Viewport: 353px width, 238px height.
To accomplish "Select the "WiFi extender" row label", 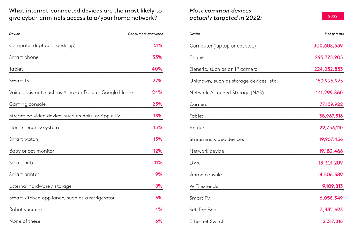I will [205, 186].
